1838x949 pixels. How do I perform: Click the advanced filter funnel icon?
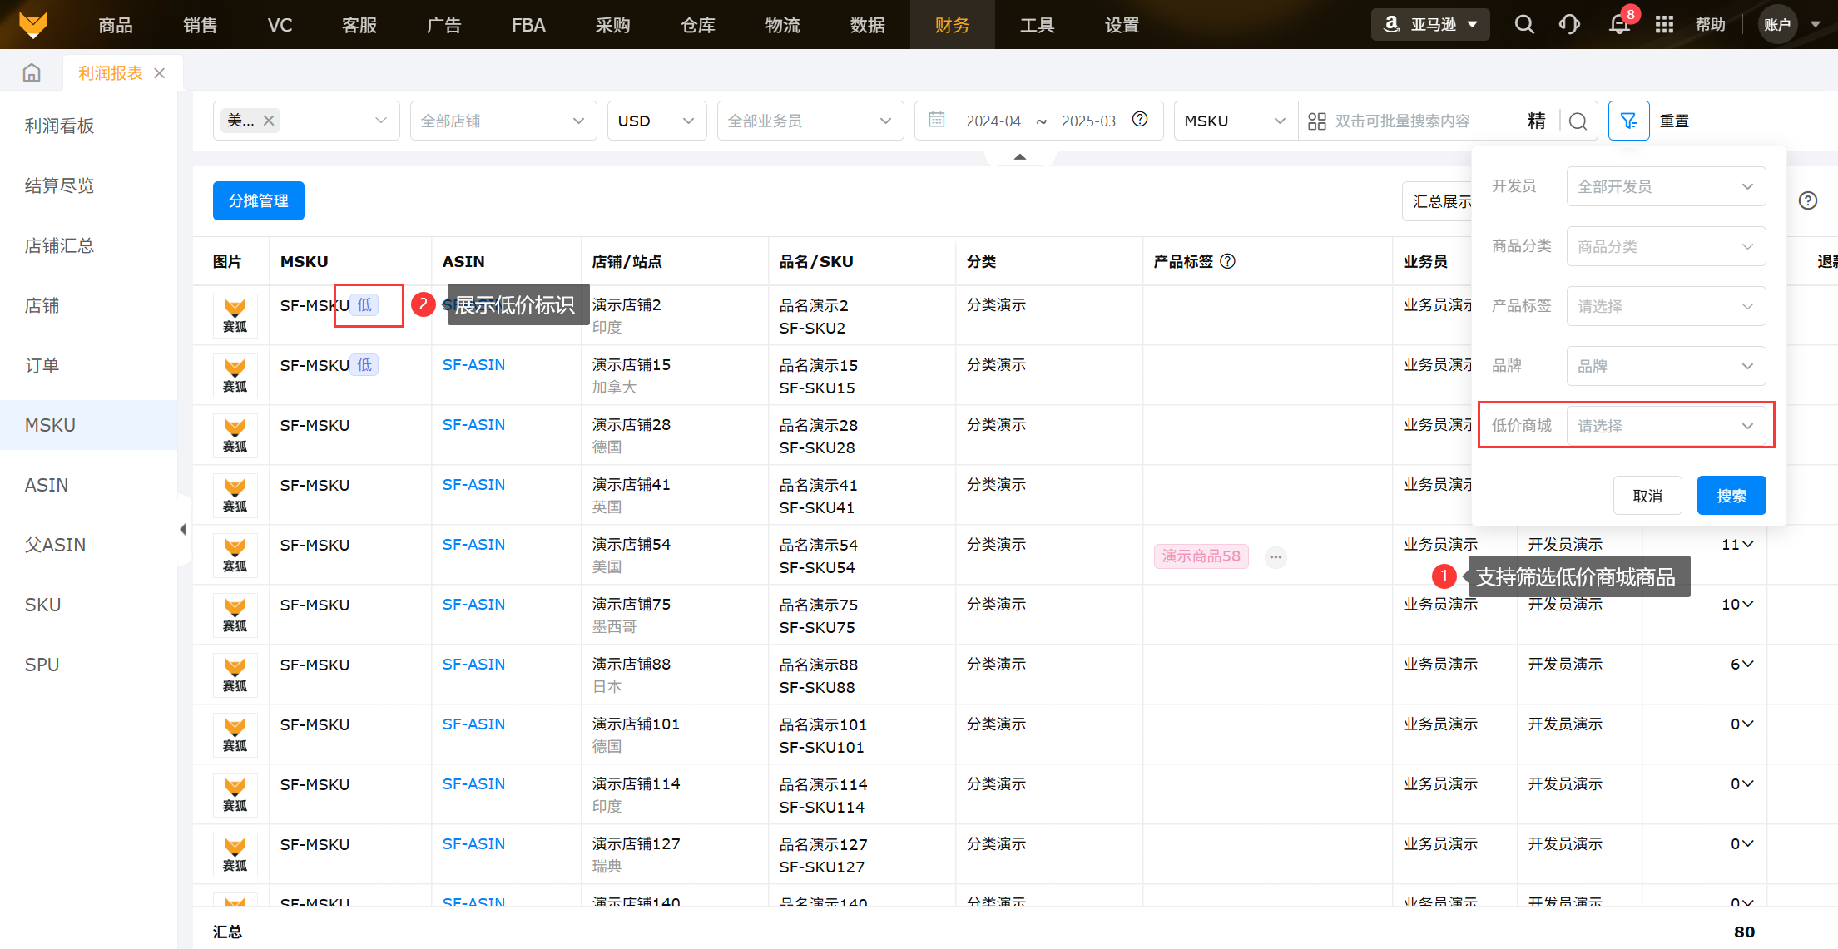coord(1628,121)
